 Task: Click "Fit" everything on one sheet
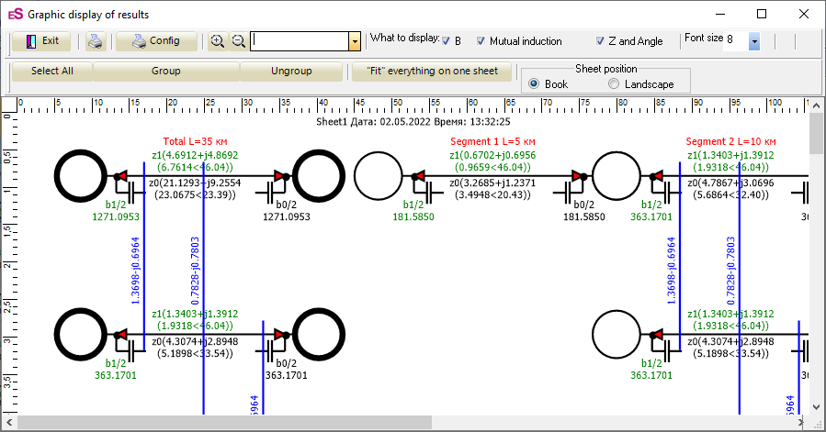pyautogui.click(x=431, y=71)
